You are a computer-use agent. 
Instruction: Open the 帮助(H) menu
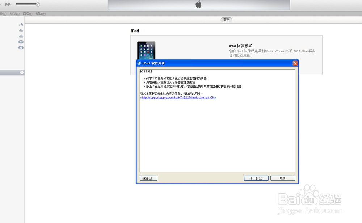click(x=41, y=14)
